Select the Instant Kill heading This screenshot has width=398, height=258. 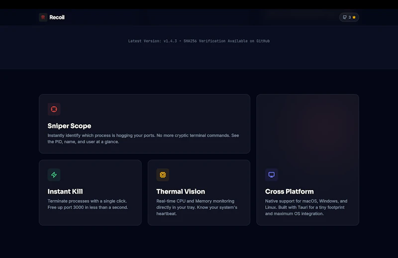[65, 192]
